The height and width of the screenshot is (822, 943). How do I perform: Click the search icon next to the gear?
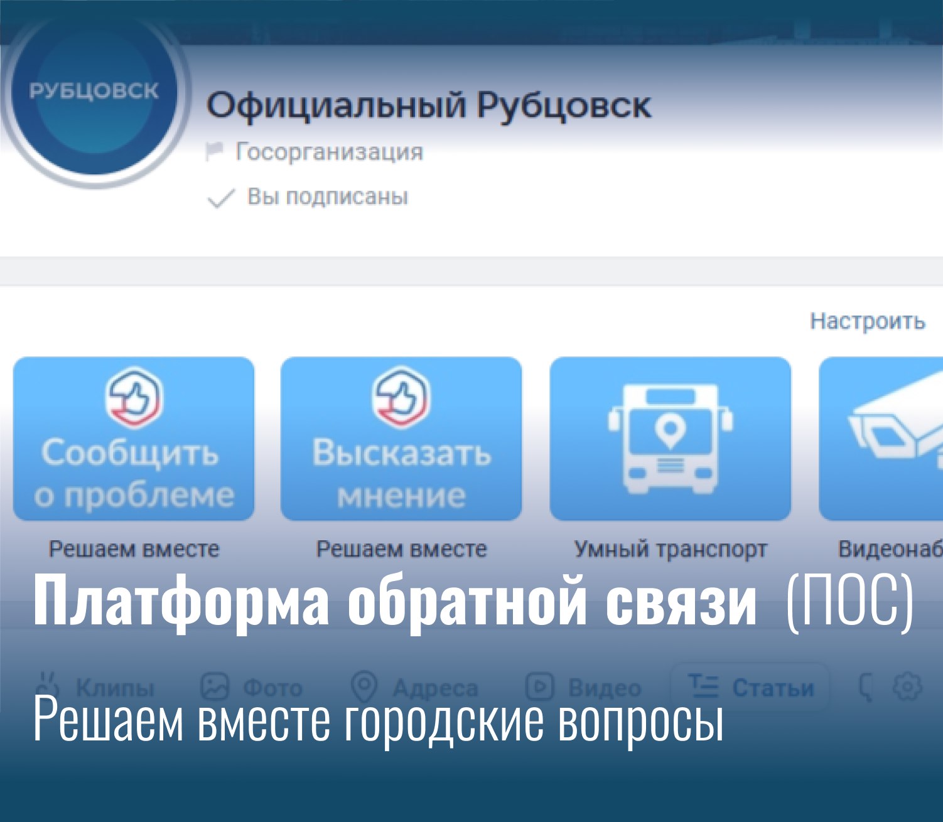[x=866, y=688]
